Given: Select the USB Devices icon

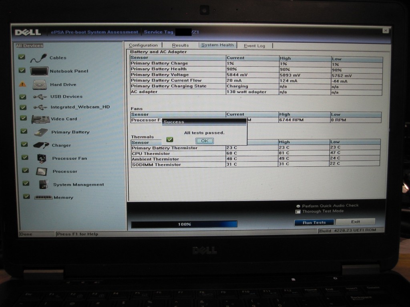Looking at the screenshot, I should pos(40,97).
